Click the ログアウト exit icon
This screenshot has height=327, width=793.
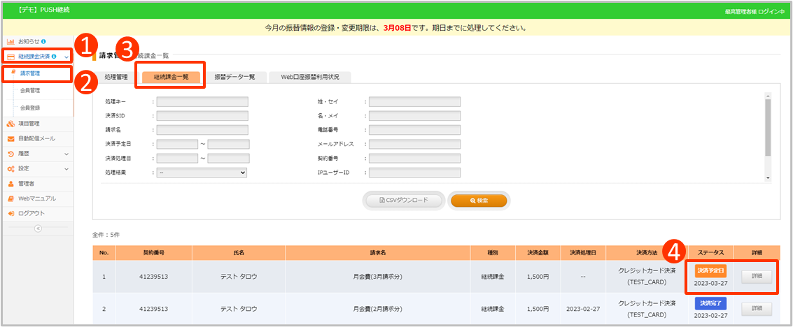point(10,213)
